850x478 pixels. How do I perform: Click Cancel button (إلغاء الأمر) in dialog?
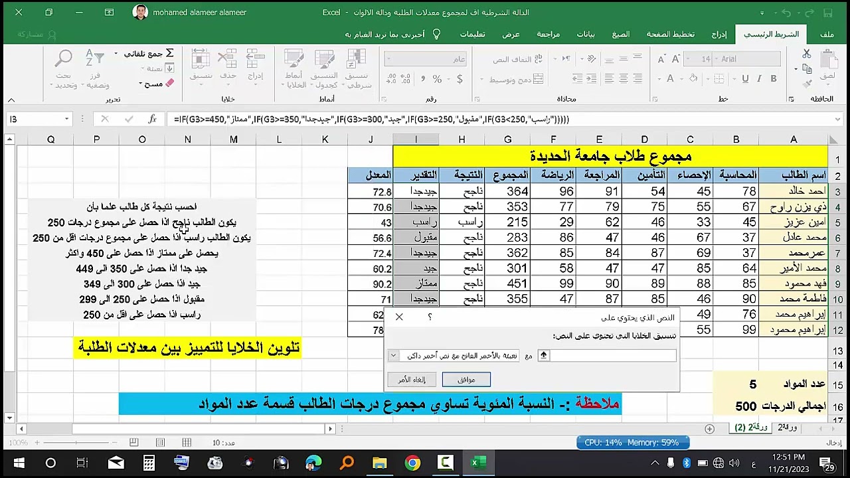pos(412,380)
